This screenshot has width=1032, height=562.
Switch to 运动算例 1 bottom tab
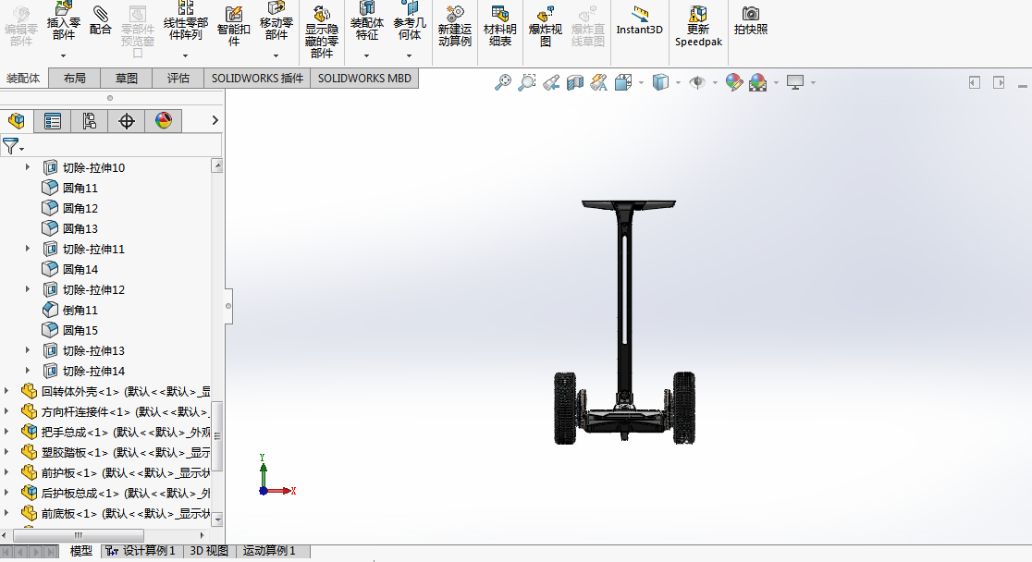click(269, 551)
